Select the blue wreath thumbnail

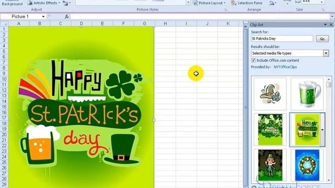tap(307, 165)
